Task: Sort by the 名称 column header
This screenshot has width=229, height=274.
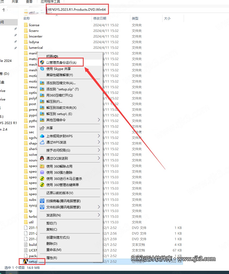Action: (27, 18)
